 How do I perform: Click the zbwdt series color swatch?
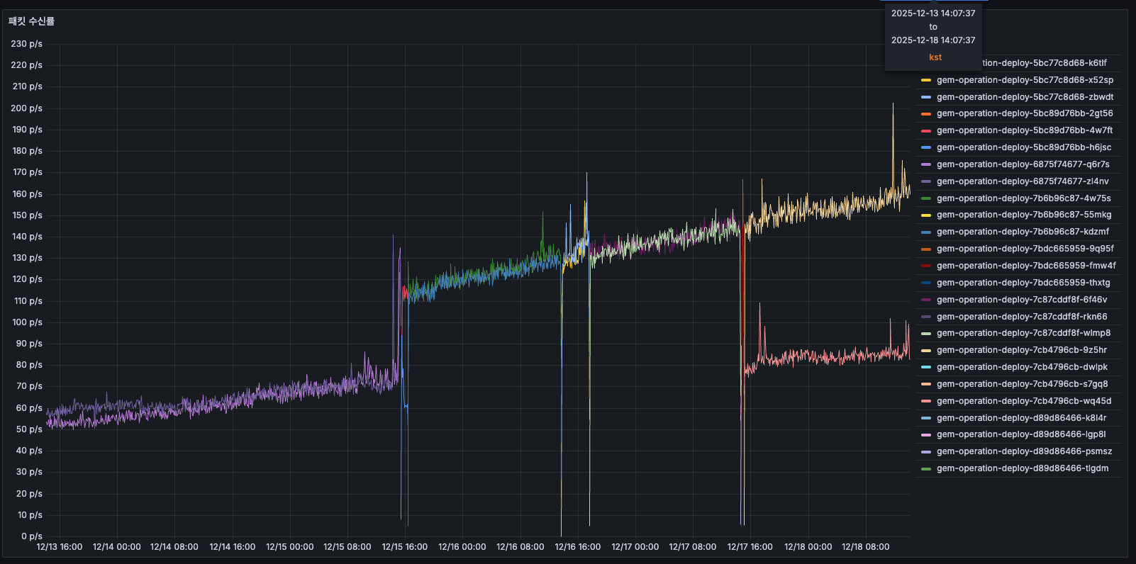click(926, 97)
